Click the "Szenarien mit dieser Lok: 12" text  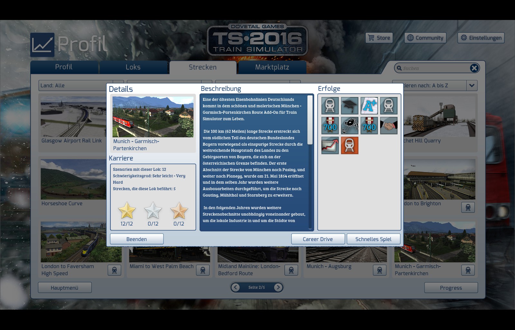tap(139, 170)
